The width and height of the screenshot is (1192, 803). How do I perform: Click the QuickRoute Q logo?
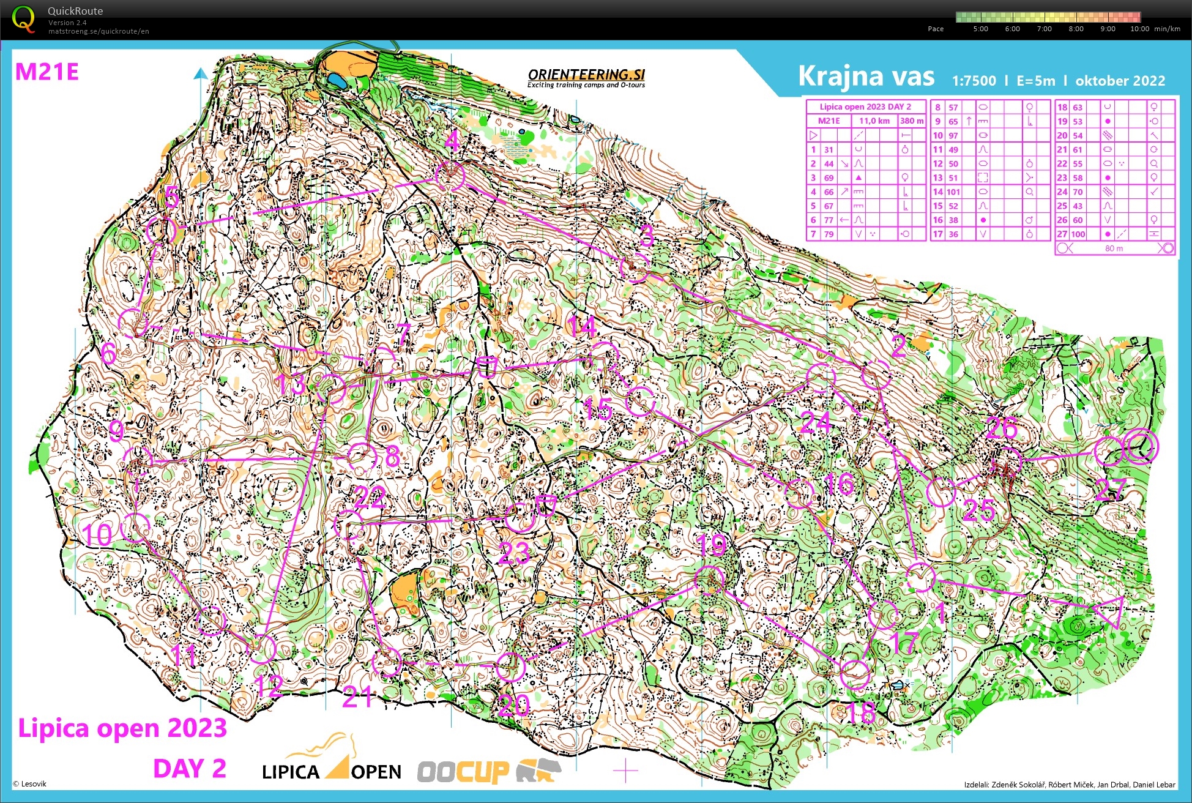click(x=23, y=19)
